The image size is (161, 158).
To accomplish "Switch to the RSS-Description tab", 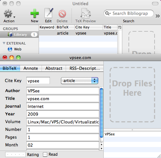I will (x=85, y=68).
